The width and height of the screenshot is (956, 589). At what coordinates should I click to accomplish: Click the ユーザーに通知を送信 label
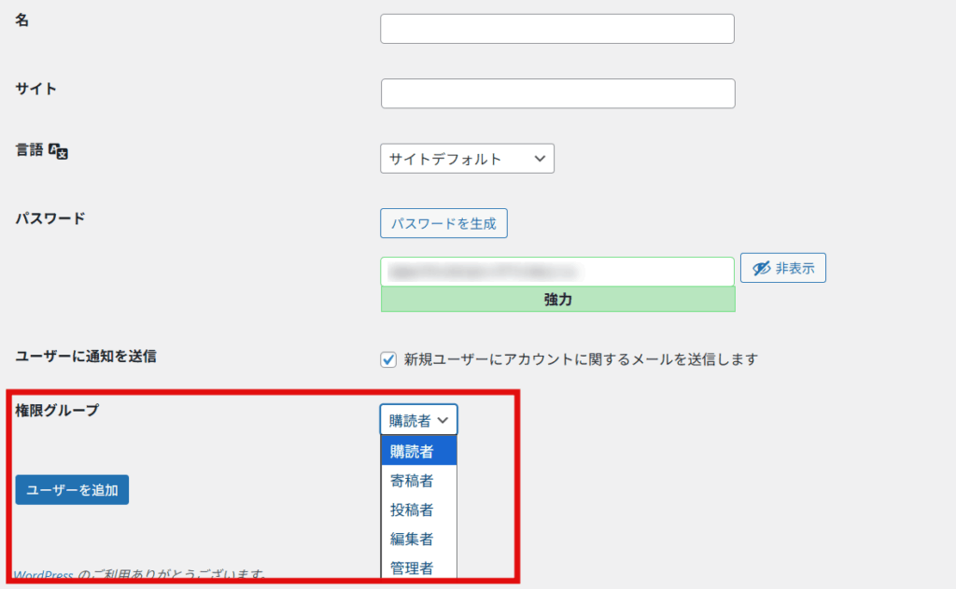(85, 356)
